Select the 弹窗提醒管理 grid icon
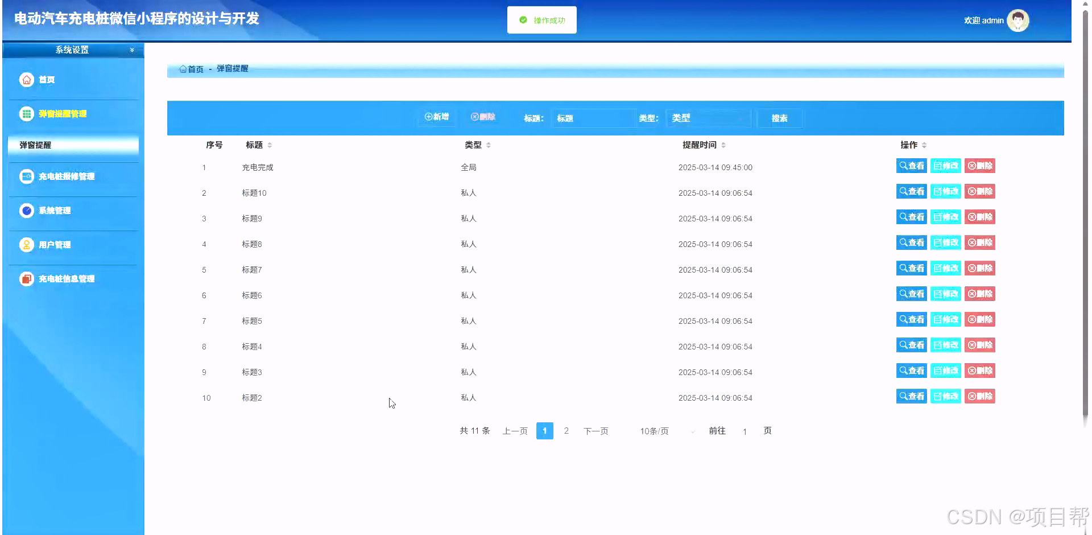This screenshot has height=535, width=1092. (x=26, y=113)
